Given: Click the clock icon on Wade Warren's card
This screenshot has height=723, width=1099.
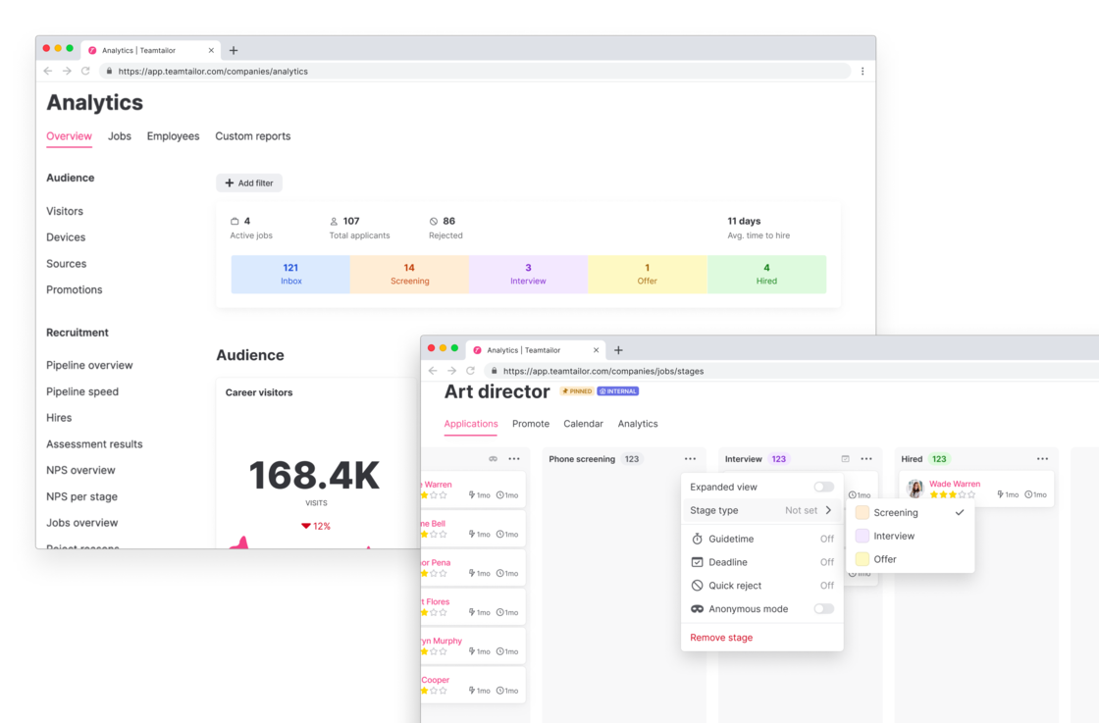Looking at the screenshot, I should [x=1028, y=494].
